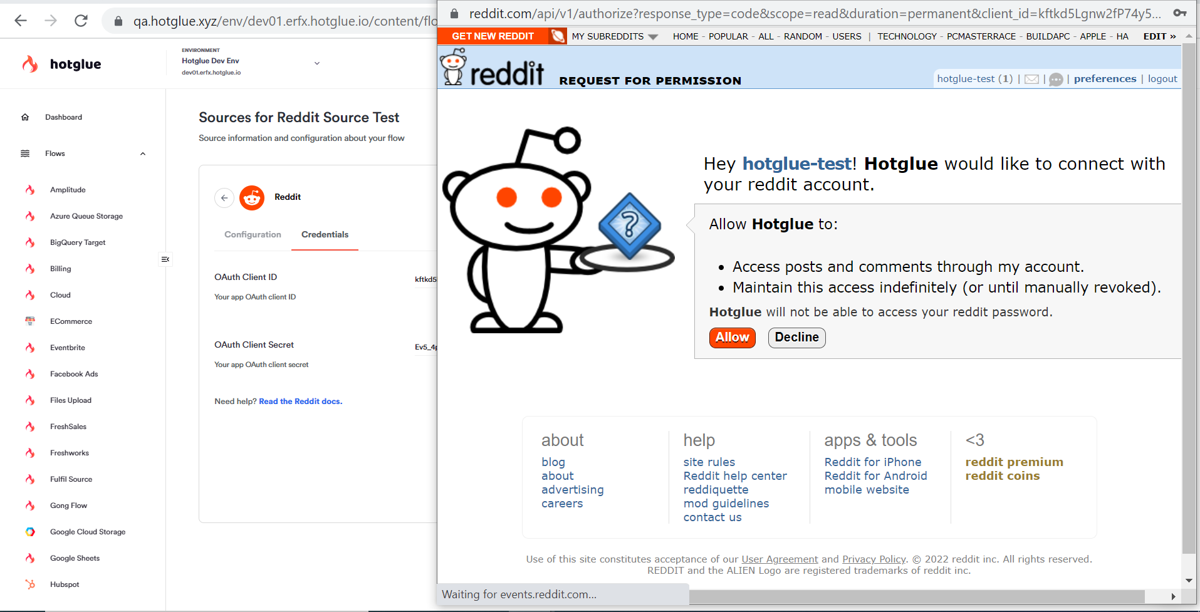1200x612 pixels.
Task: Open the Reddit chat bubble icon
Action: click(1056, 80)
